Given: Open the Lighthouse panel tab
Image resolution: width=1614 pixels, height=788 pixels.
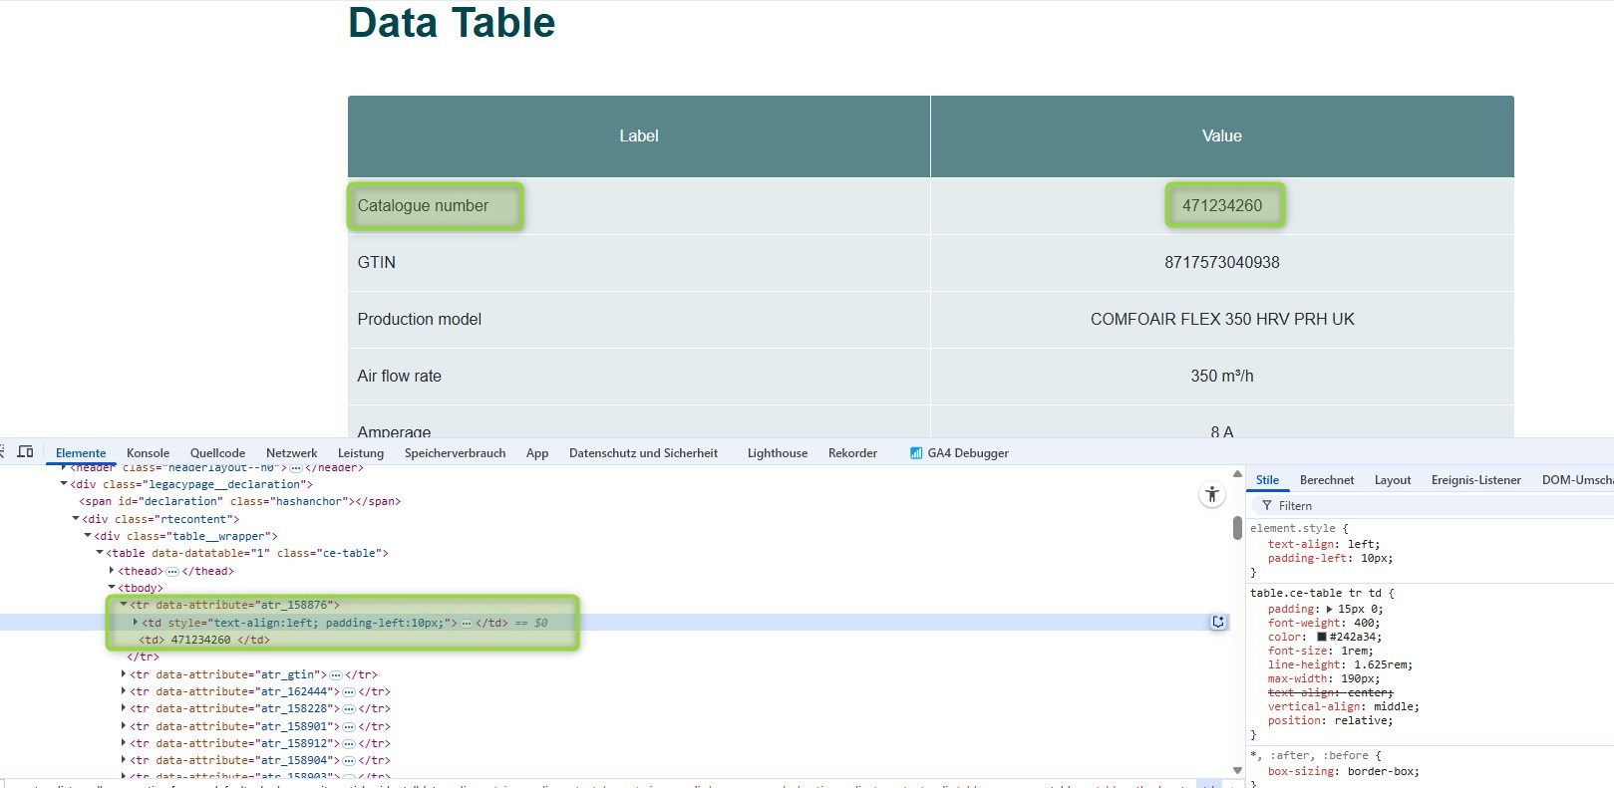Looking at the screenshot, I should click(777, 453).
